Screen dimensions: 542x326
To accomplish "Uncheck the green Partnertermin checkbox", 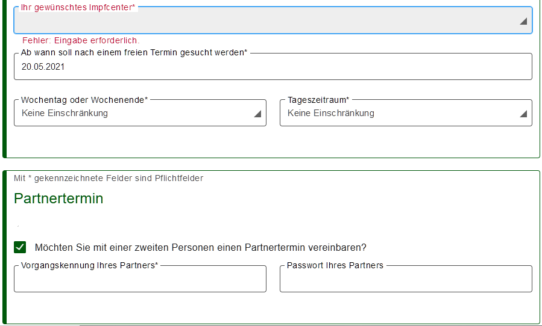I will (20, 247).
